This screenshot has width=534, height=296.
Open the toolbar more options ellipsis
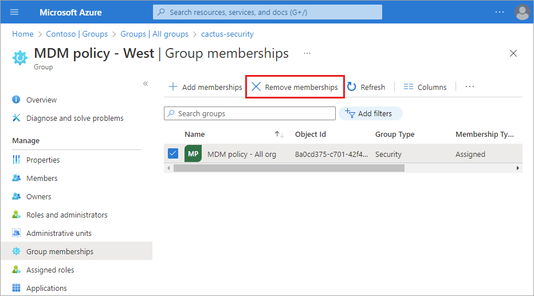470,87
